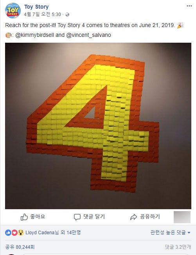Open the post timestamp 4월 7일 오전 5:30

pyautogui.click(x=42, y=14)
